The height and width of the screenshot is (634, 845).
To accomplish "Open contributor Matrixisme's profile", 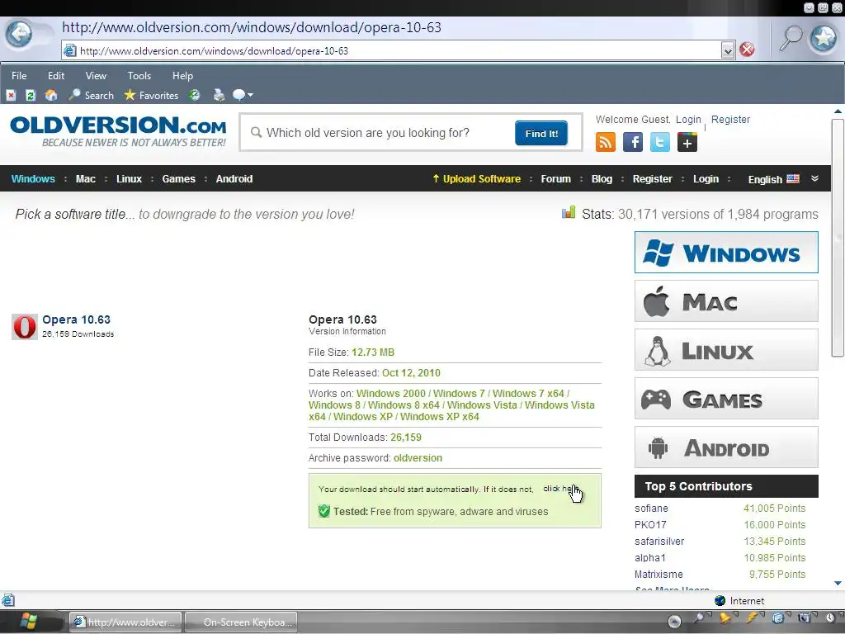I will tap(659, 575).
